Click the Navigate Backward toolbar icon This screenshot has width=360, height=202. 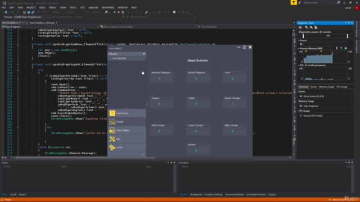tap(6, 12)
